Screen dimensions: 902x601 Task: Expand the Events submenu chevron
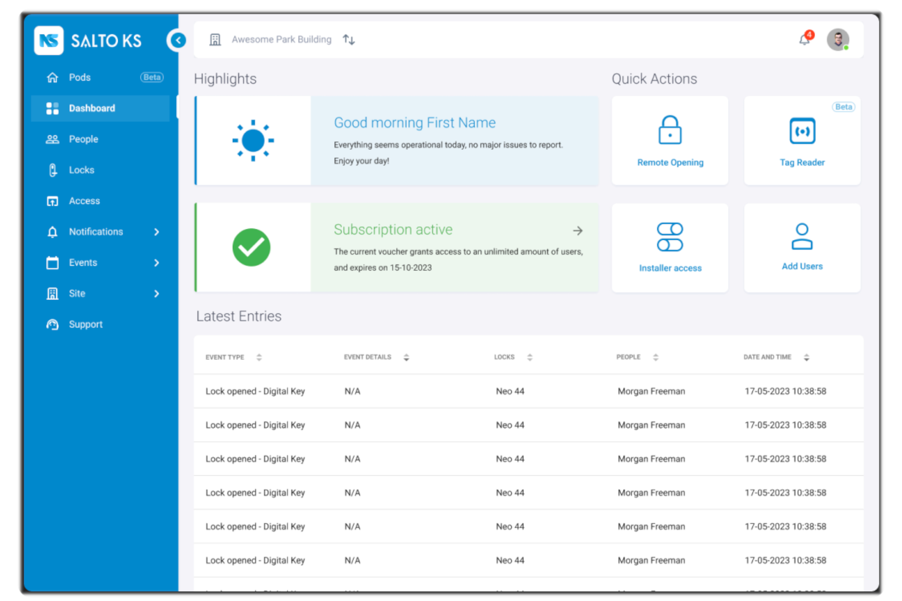(x=156, y=263)
